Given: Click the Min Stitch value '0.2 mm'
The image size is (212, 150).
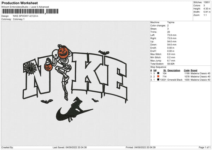Looking at the screenshot, I should coord(171,57).
